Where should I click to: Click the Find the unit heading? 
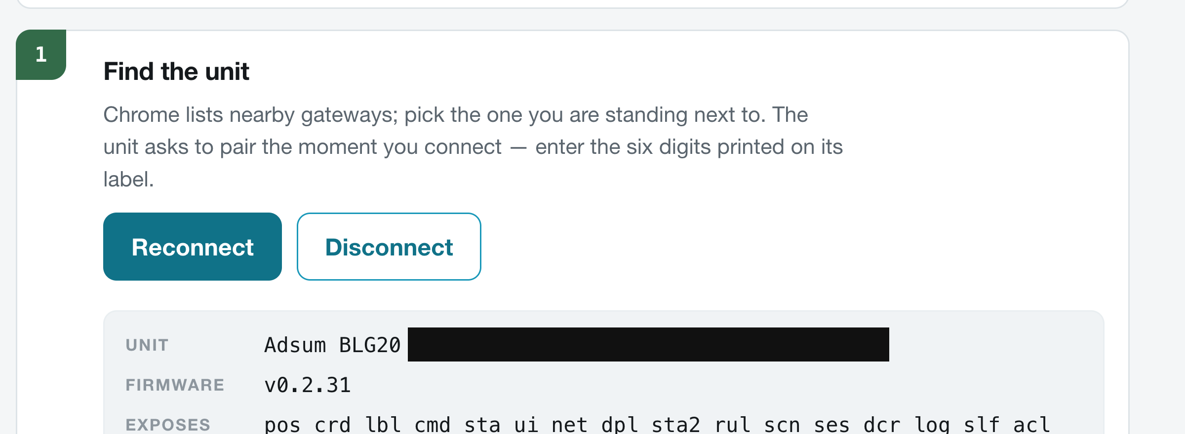(x=176, y=72)
